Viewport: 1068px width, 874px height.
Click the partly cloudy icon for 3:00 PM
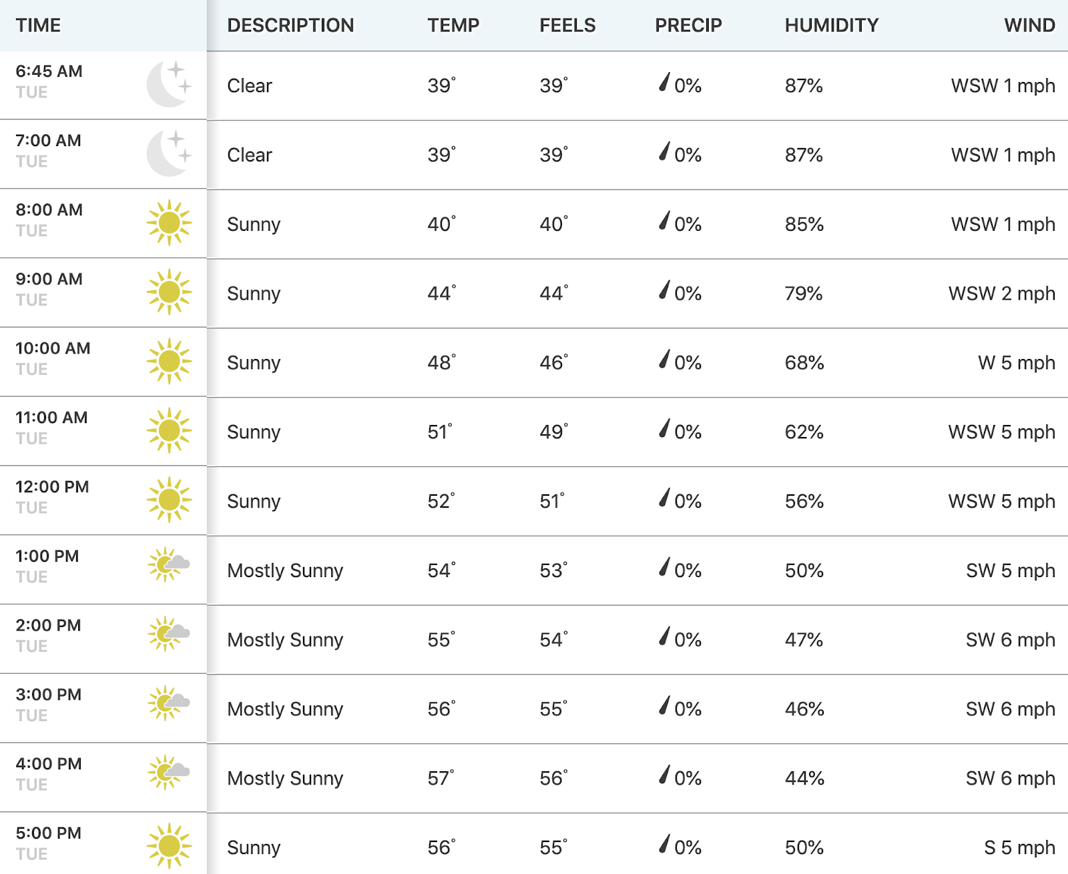point(169,703)
